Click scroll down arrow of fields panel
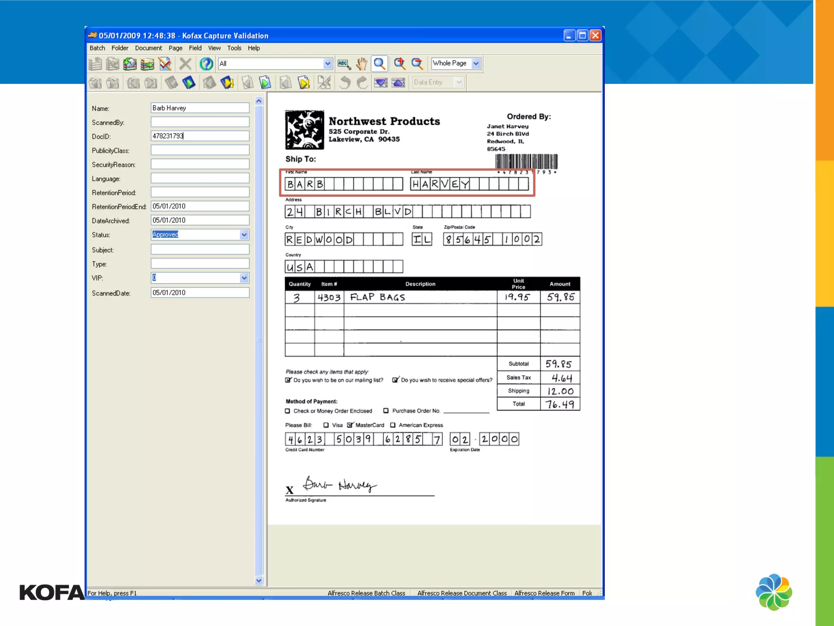834x626 pixels. point(259,581)
